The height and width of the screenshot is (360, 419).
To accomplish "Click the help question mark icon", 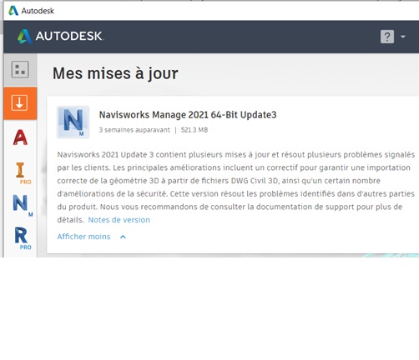I will [x=387, y=37].
